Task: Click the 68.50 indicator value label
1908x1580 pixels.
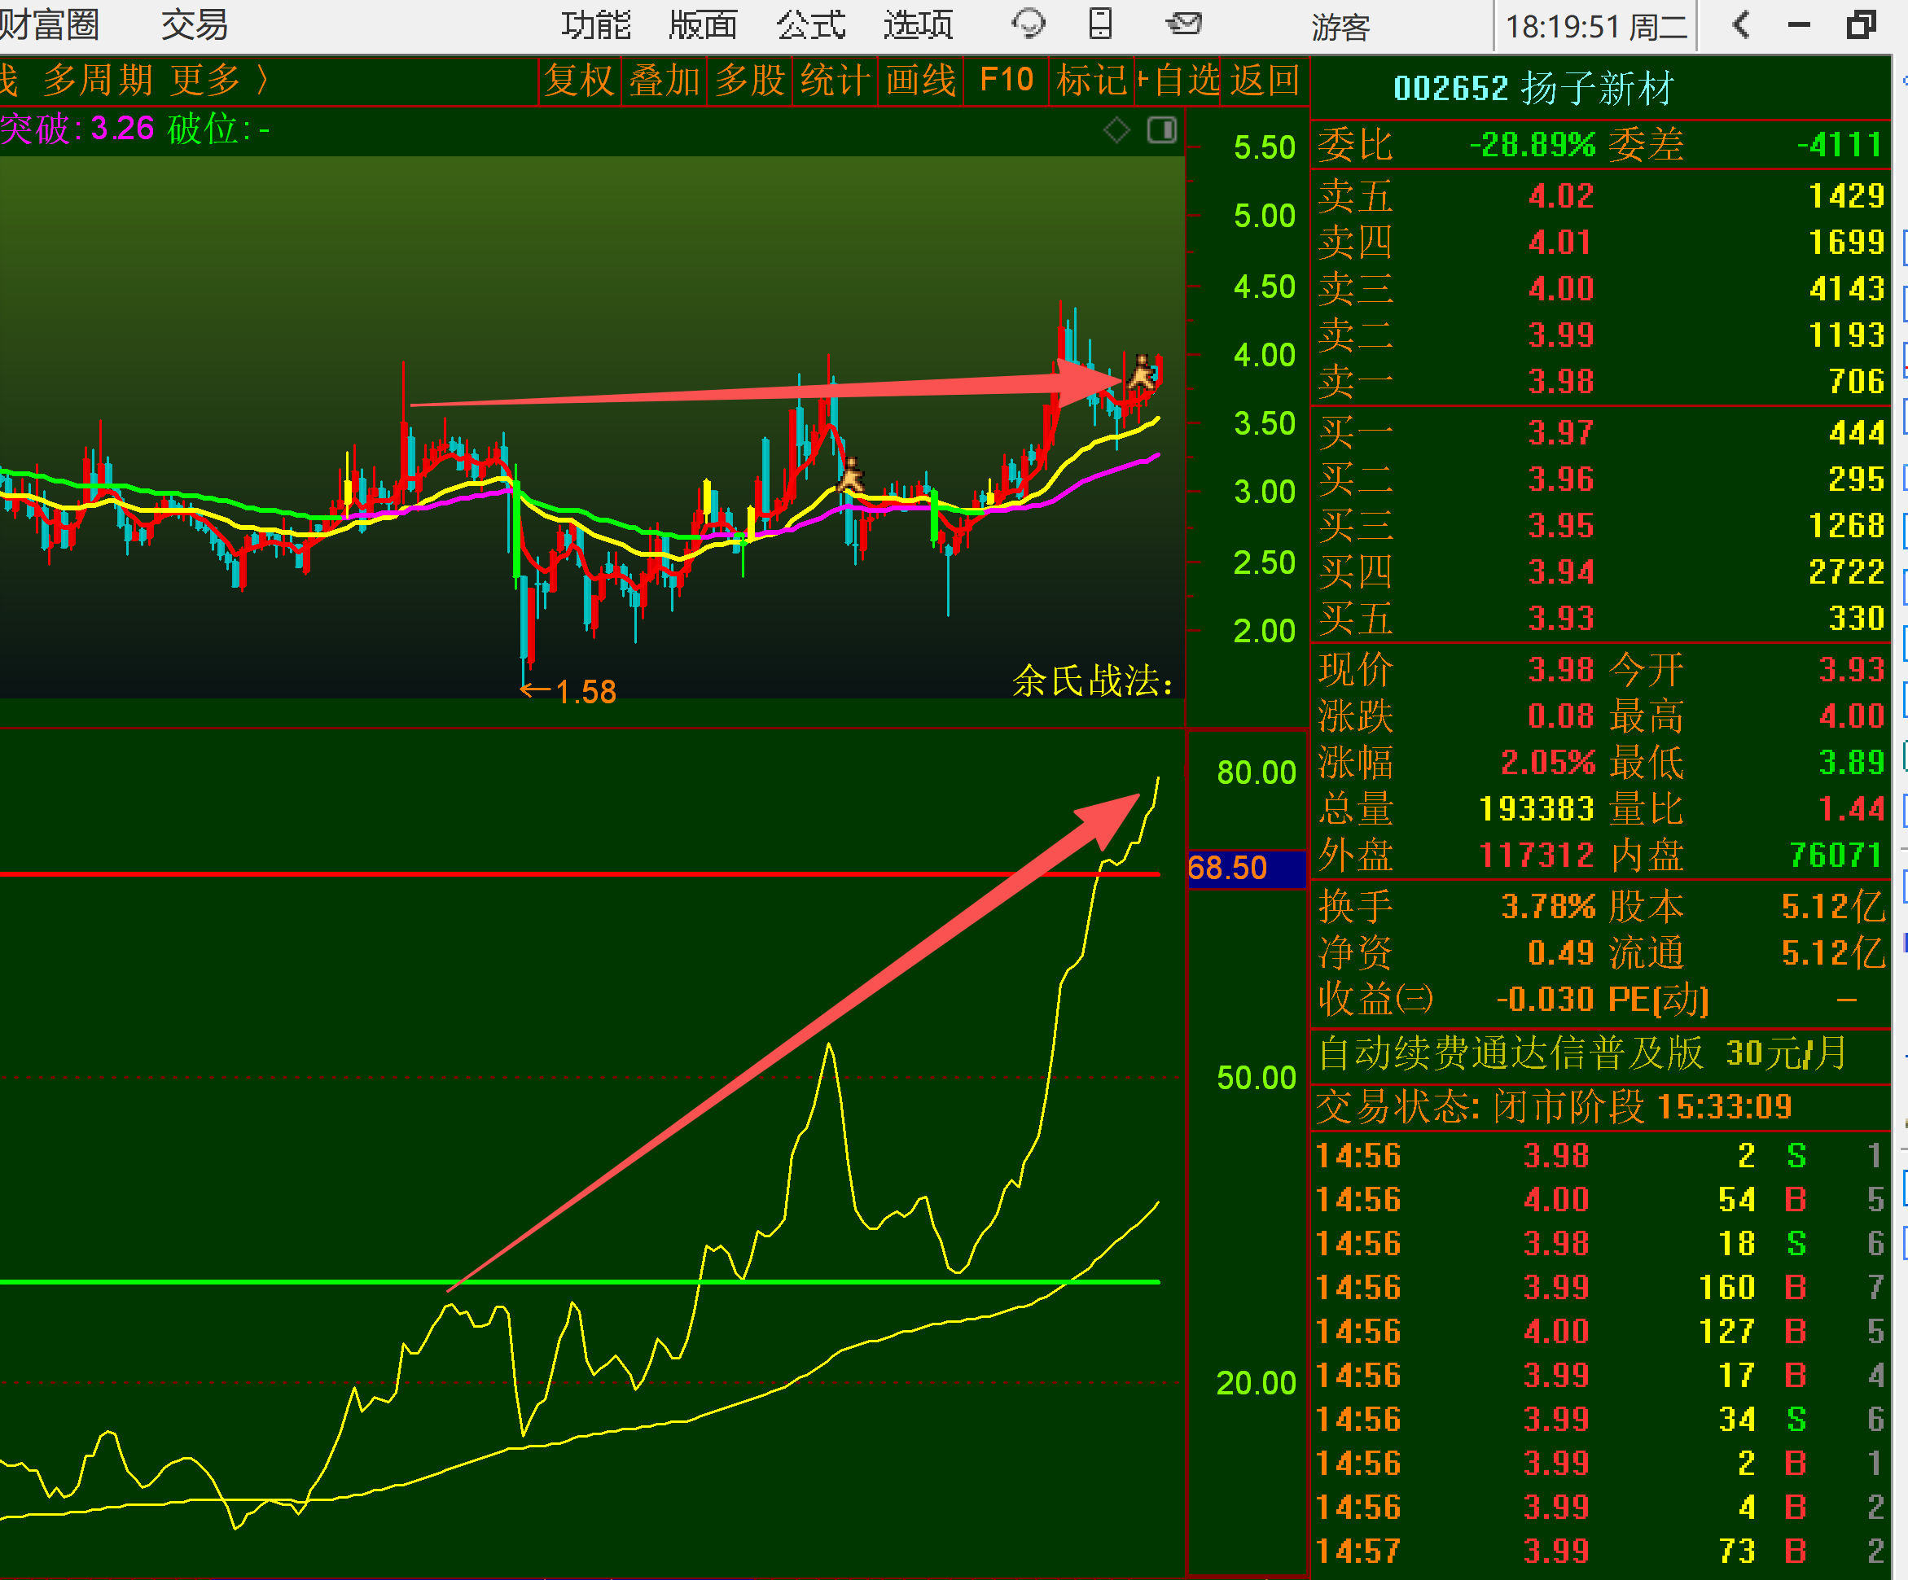Action: (x=1227, y=868)
